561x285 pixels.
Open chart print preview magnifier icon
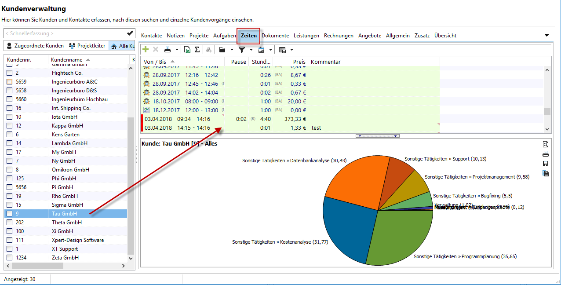(x=546, y=144)
